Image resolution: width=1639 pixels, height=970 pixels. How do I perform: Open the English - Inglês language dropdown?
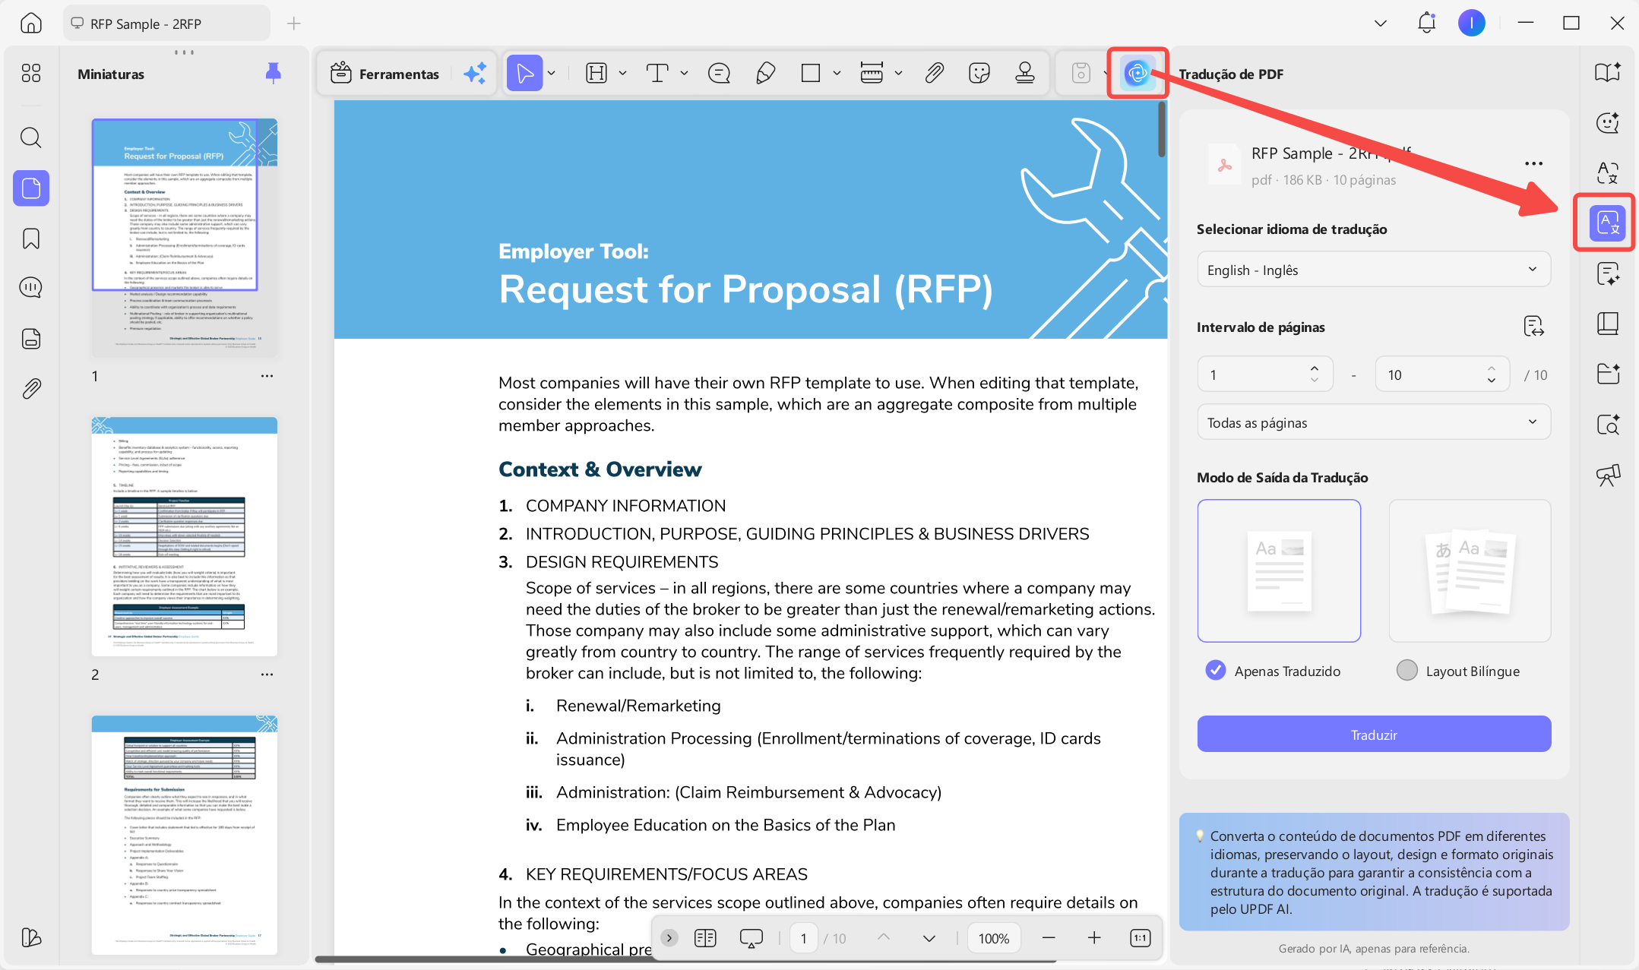coord(1374,270)
